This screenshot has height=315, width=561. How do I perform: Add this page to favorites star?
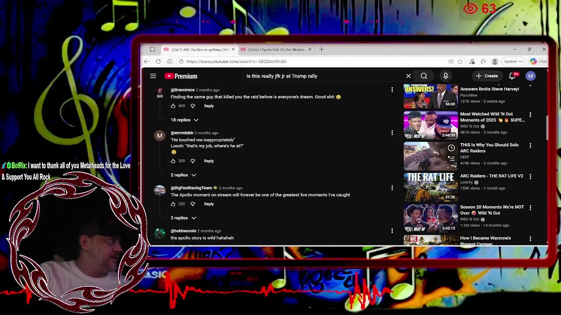(460, 61)
